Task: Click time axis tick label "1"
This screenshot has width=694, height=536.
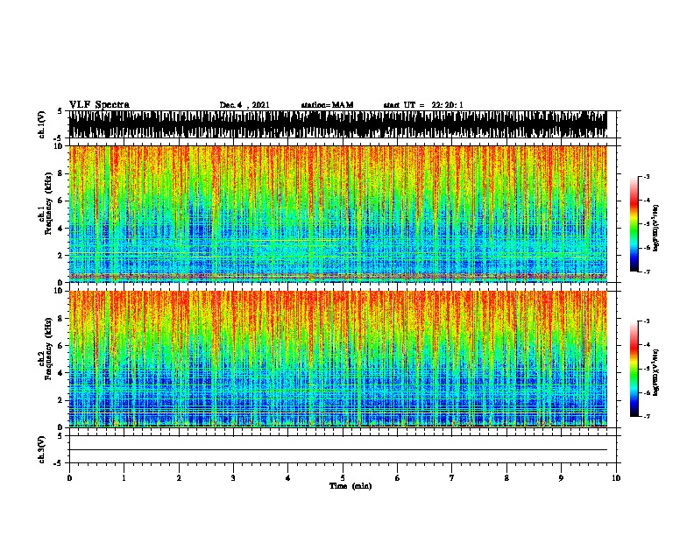Action: point(124,478)
